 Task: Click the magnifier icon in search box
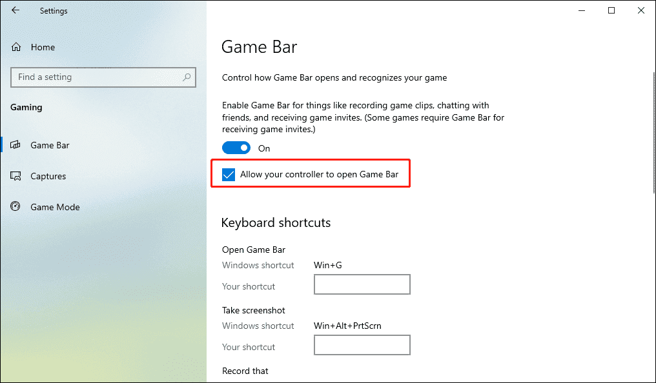click(187, 77)
